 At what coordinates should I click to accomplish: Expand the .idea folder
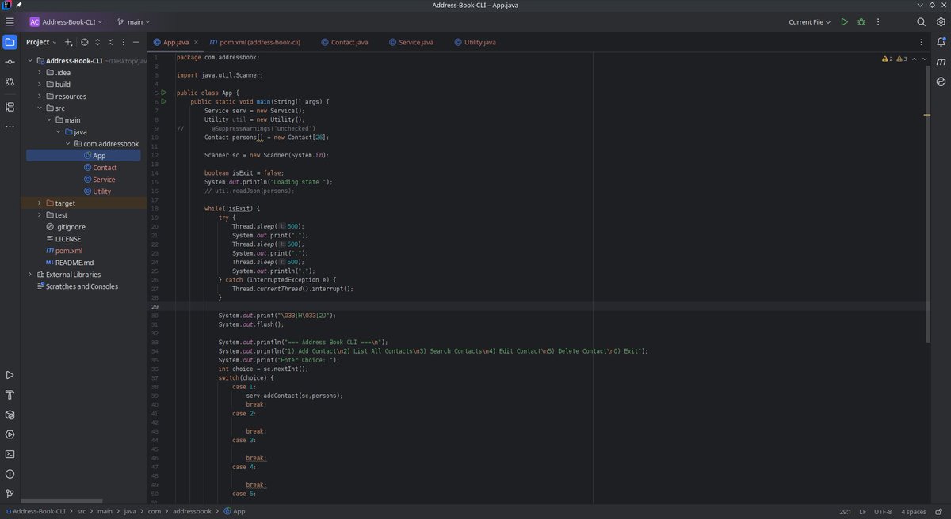coord(40,72)
